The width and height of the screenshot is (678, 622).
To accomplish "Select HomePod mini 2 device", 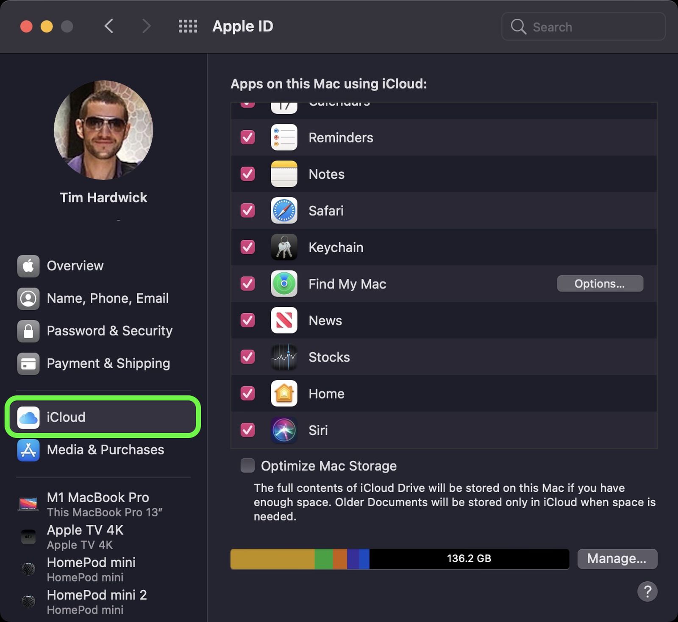I will pyautogui.click(x=97, y=595).
